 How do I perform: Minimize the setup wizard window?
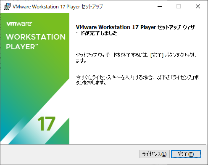[160, 6]
